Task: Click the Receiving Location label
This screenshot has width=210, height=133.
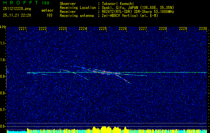Action: [x=78, y=8]
